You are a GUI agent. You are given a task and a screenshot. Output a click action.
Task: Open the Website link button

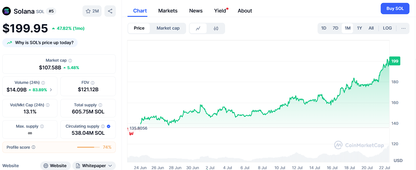point(55,166)
